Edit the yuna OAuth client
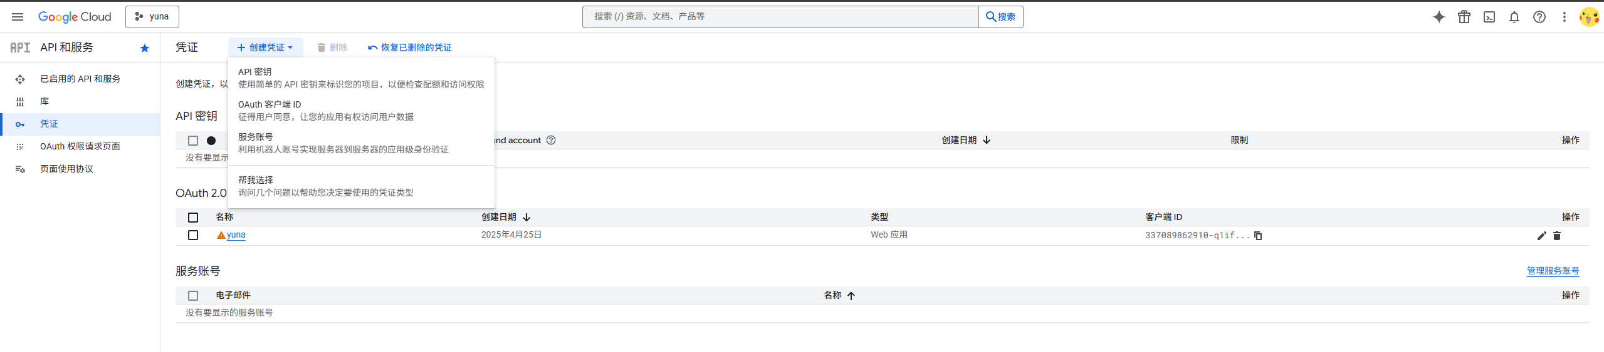Screen dimensions: 1604x352 1541,236
